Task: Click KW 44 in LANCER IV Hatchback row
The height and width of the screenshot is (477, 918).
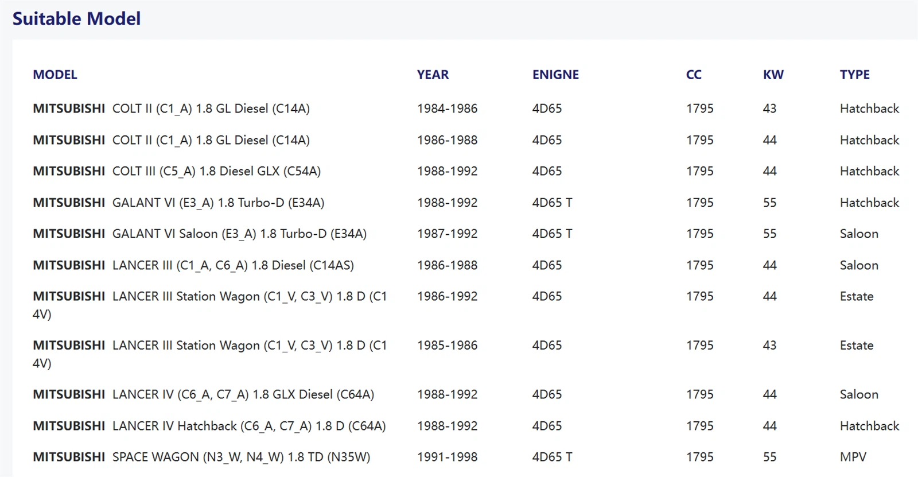Action: 769,426
